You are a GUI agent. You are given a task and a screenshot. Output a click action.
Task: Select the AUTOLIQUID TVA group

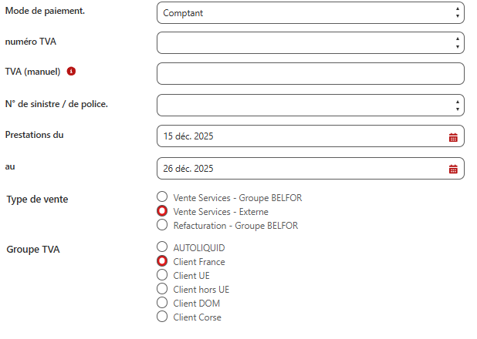click(162, 247)
